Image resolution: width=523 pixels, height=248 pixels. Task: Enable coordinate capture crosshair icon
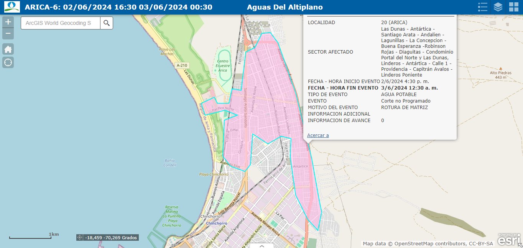coord(80,238)
